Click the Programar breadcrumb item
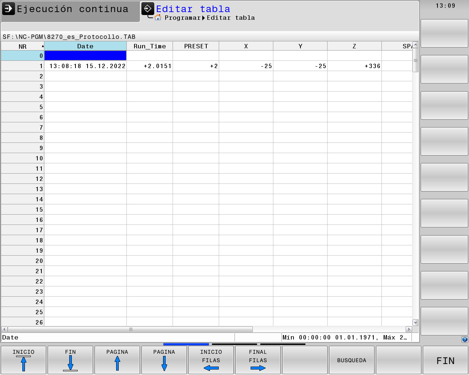Screen dimensions: 469x375 coord(182,18)
